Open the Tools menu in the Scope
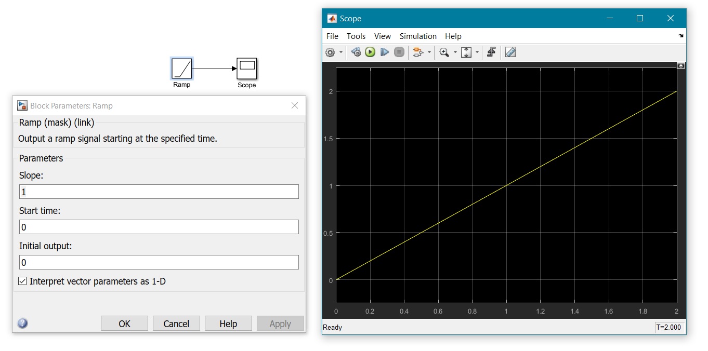Screen dimensions: 708x351 tap(356, 36)
